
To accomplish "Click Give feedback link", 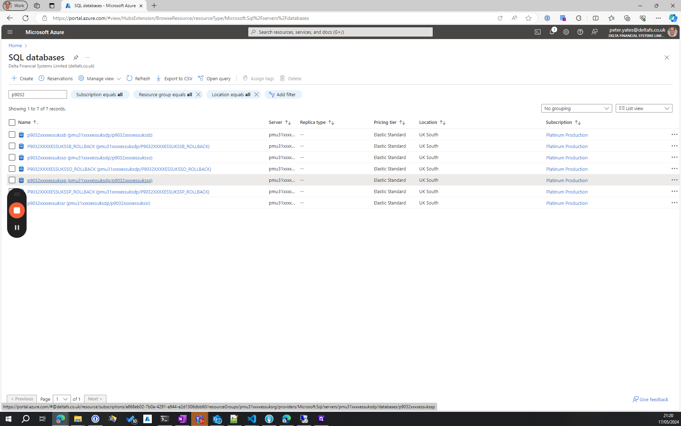I will (x=650, y=399).
